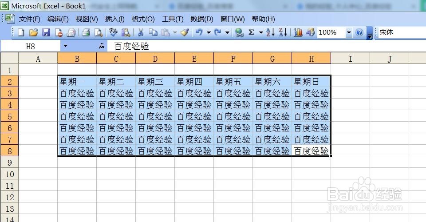This screenshot has height=222, width=426.
Task: Save the workbook with floppy icon
Action: 46,32
